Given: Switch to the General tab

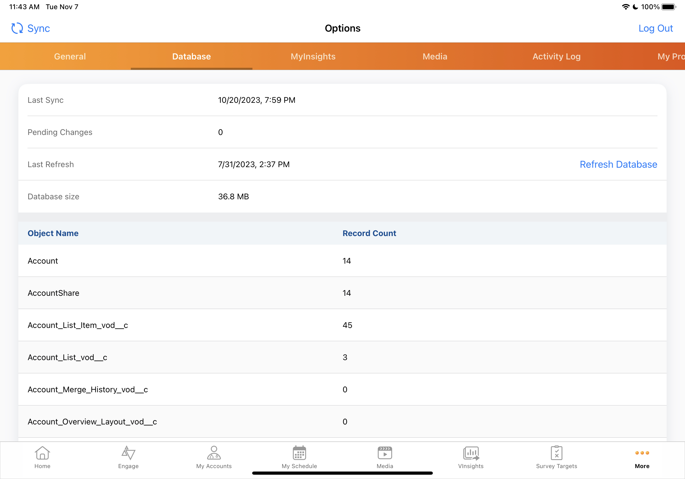Looking at the screenshot, I should coord(70,57).
